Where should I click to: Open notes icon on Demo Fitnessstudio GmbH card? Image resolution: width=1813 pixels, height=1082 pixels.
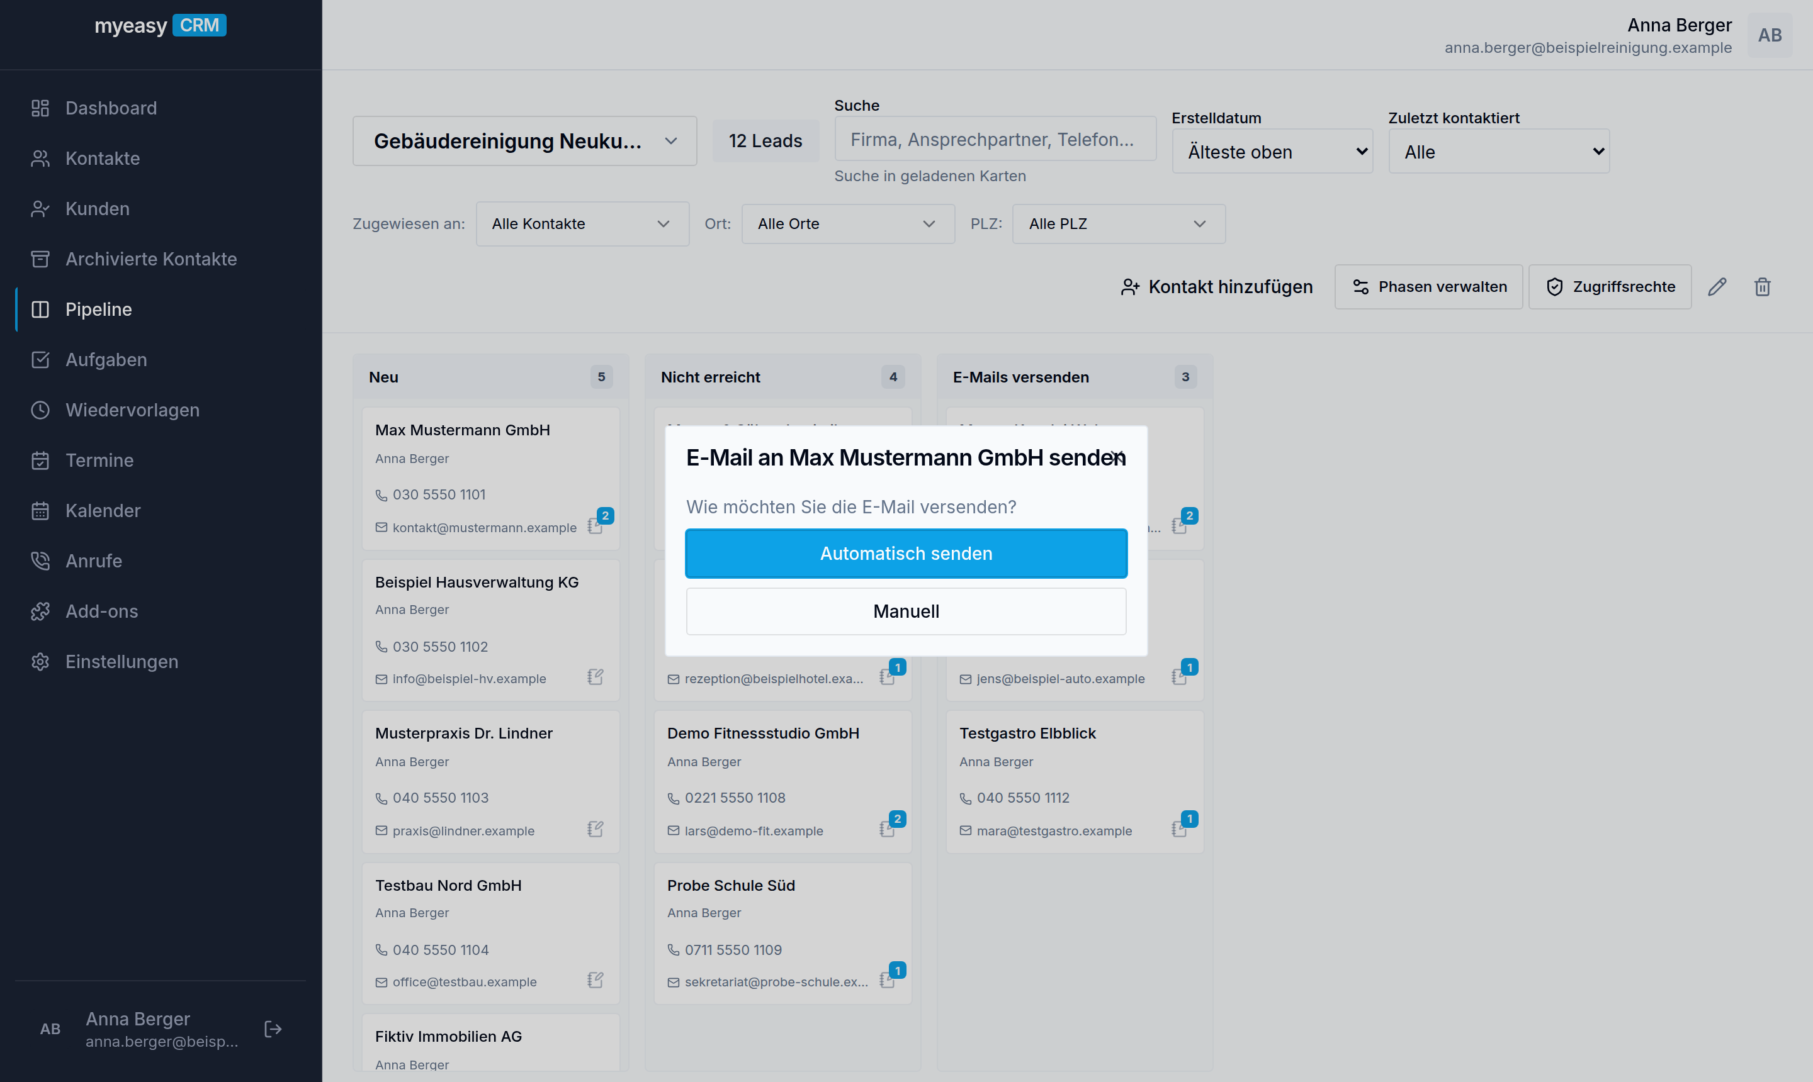point(888,829)
